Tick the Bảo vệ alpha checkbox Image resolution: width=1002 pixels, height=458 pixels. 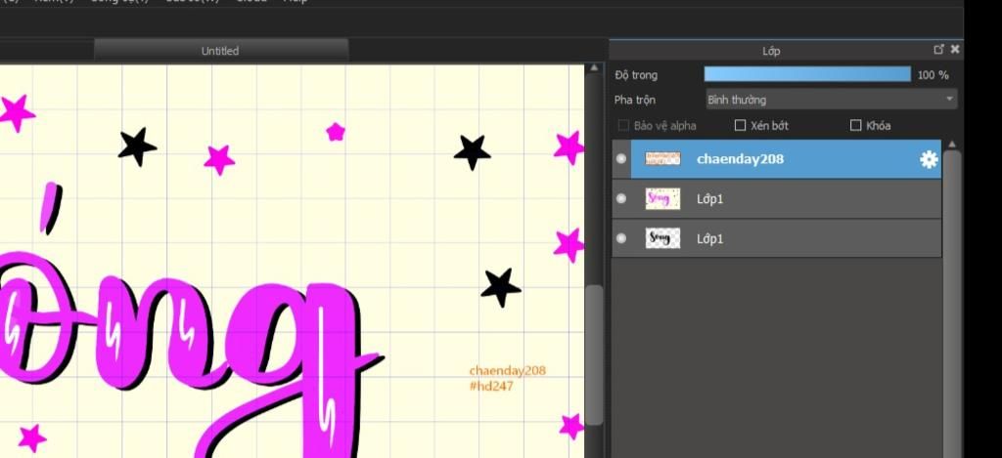623,126
